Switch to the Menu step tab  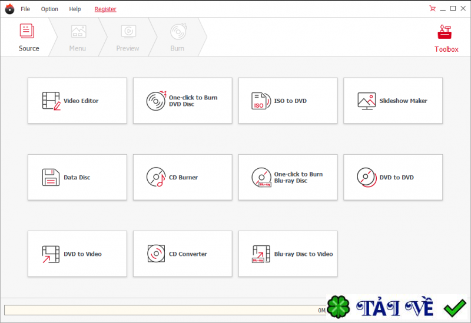point(78,37)
